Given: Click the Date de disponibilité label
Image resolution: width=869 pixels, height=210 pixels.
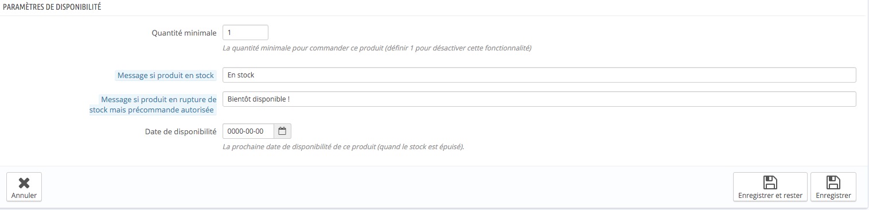Looking at the screenshot, I should click(x=181, y=131).
